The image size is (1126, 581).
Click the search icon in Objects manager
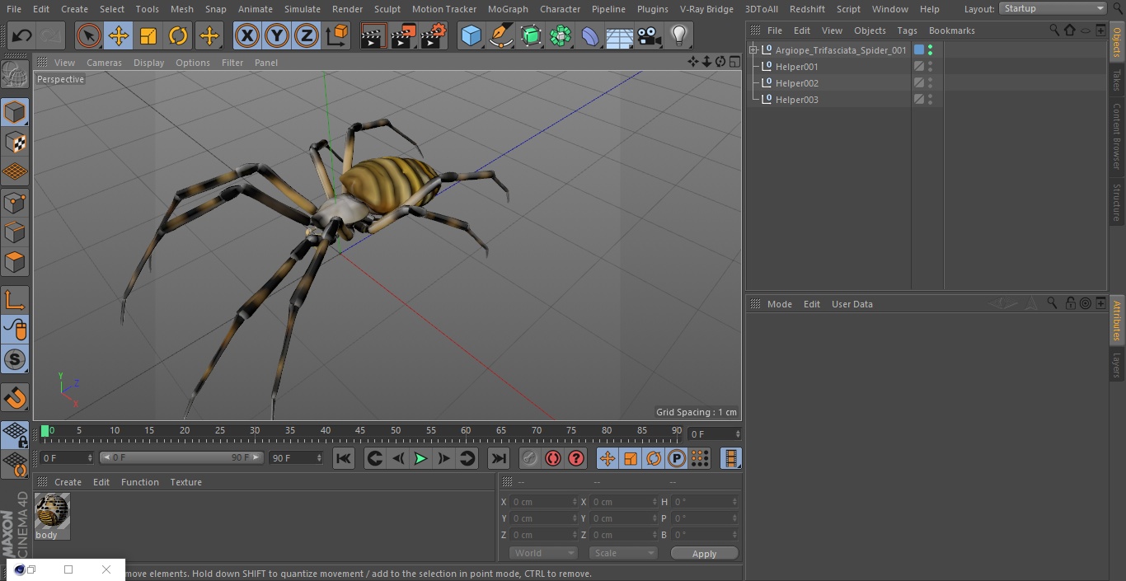point(1054,30)
